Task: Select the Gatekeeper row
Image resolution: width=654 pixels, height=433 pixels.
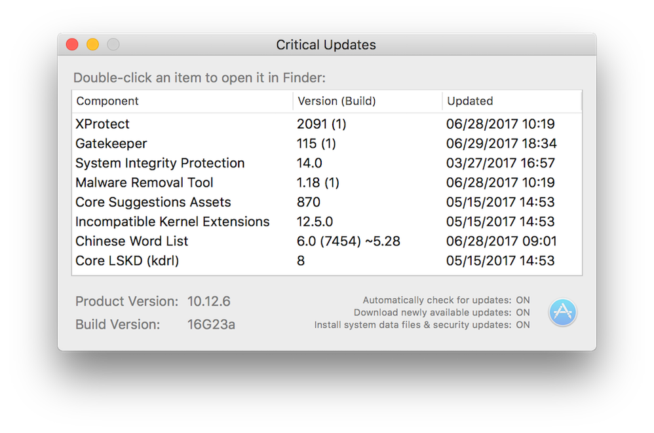Action: point(327,143)
